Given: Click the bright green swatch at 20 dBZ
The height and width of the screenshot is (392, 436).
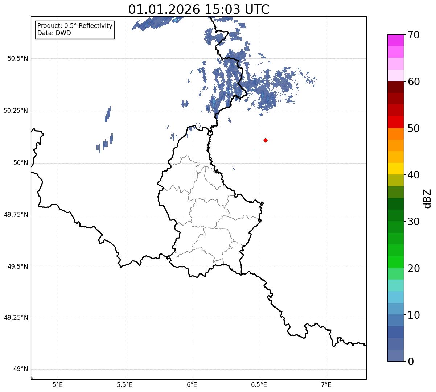Looking at the screenshot, I should point(395,262).
